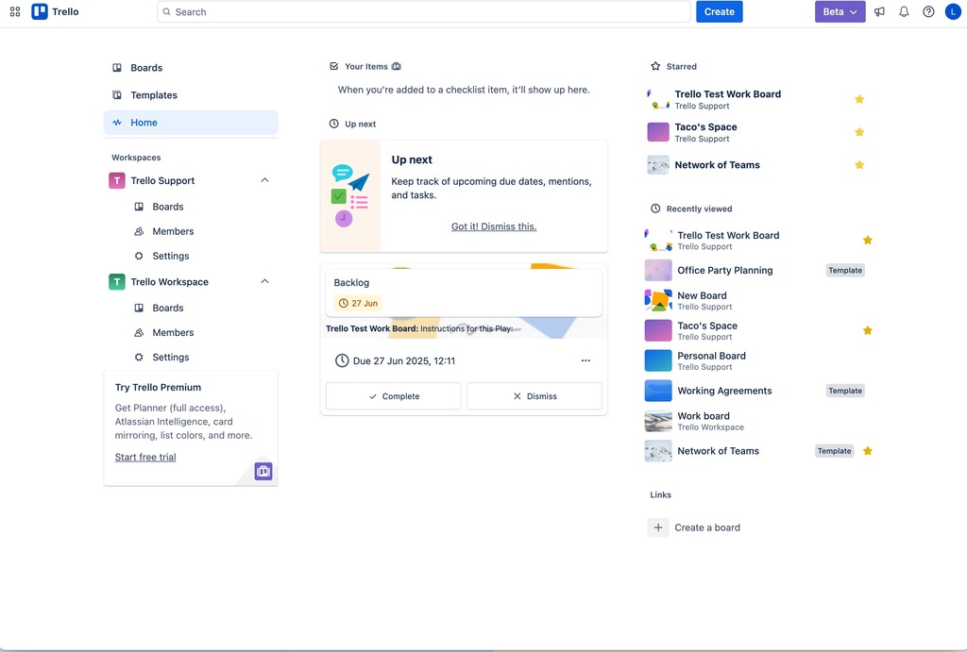Click the Create button
Screen dimensions: 967x652
point(719,11)
